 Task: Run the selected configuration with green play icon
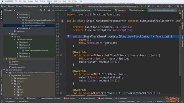point(142,6)
